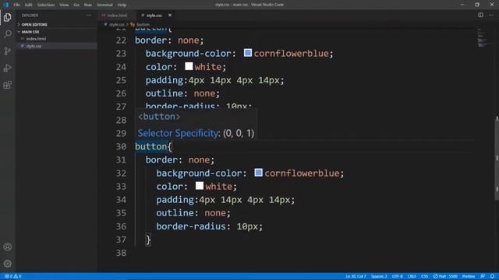Close the style.css editor tab
The width and height of the screenshot is (499, 280).
tap(170, 16)
